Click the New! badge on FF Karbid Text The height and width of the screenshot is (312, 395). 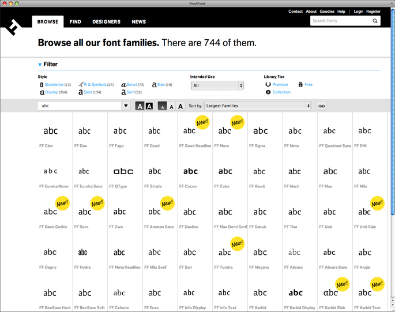(x=377, y=284)
